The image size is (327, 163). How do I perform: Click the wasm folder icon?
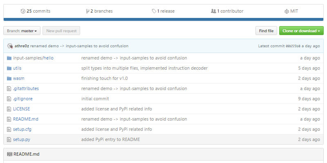tap(9, 78)
